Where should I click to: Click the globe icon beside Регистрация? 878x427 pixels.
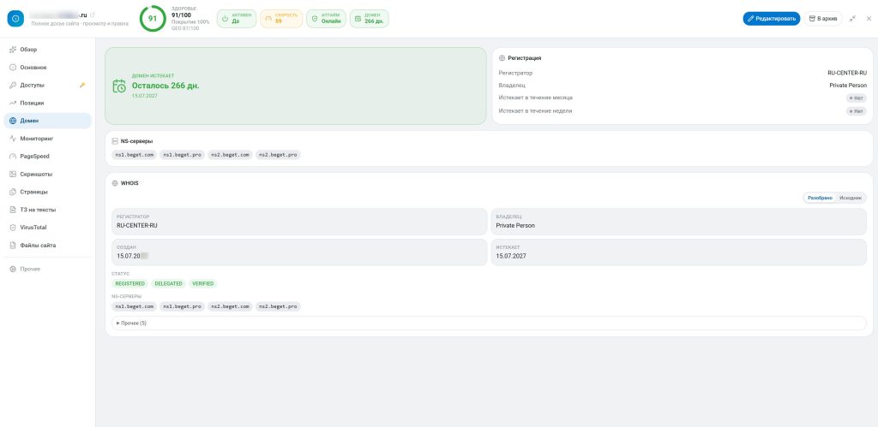point(502,58)
